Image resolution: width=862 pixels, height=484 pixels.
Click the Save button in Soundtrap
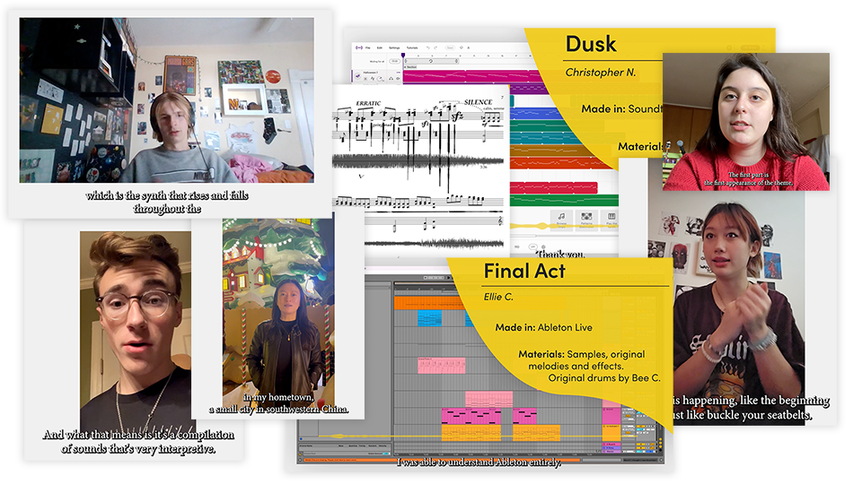pyautogui.click(x=450, y=48)
